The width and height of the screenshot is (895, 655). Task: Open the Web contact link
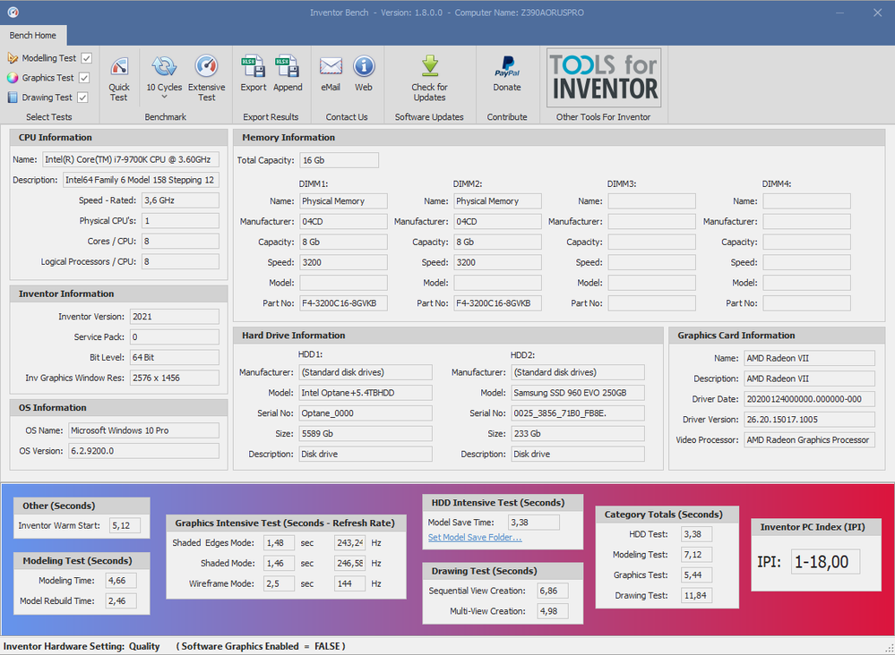(364, 73)
